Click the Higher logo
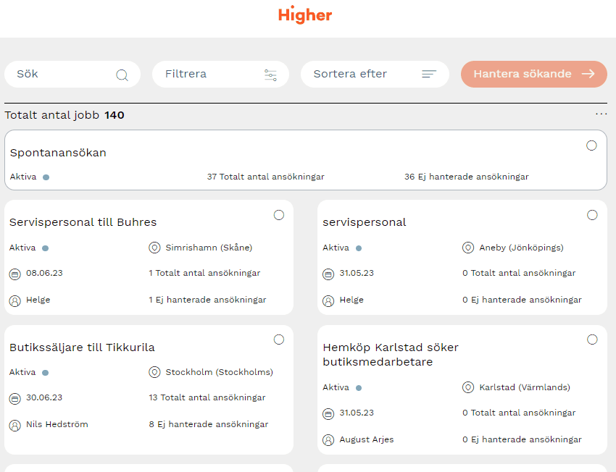The width and height of the screenshot is (616, 472). [x=305, y=15]
